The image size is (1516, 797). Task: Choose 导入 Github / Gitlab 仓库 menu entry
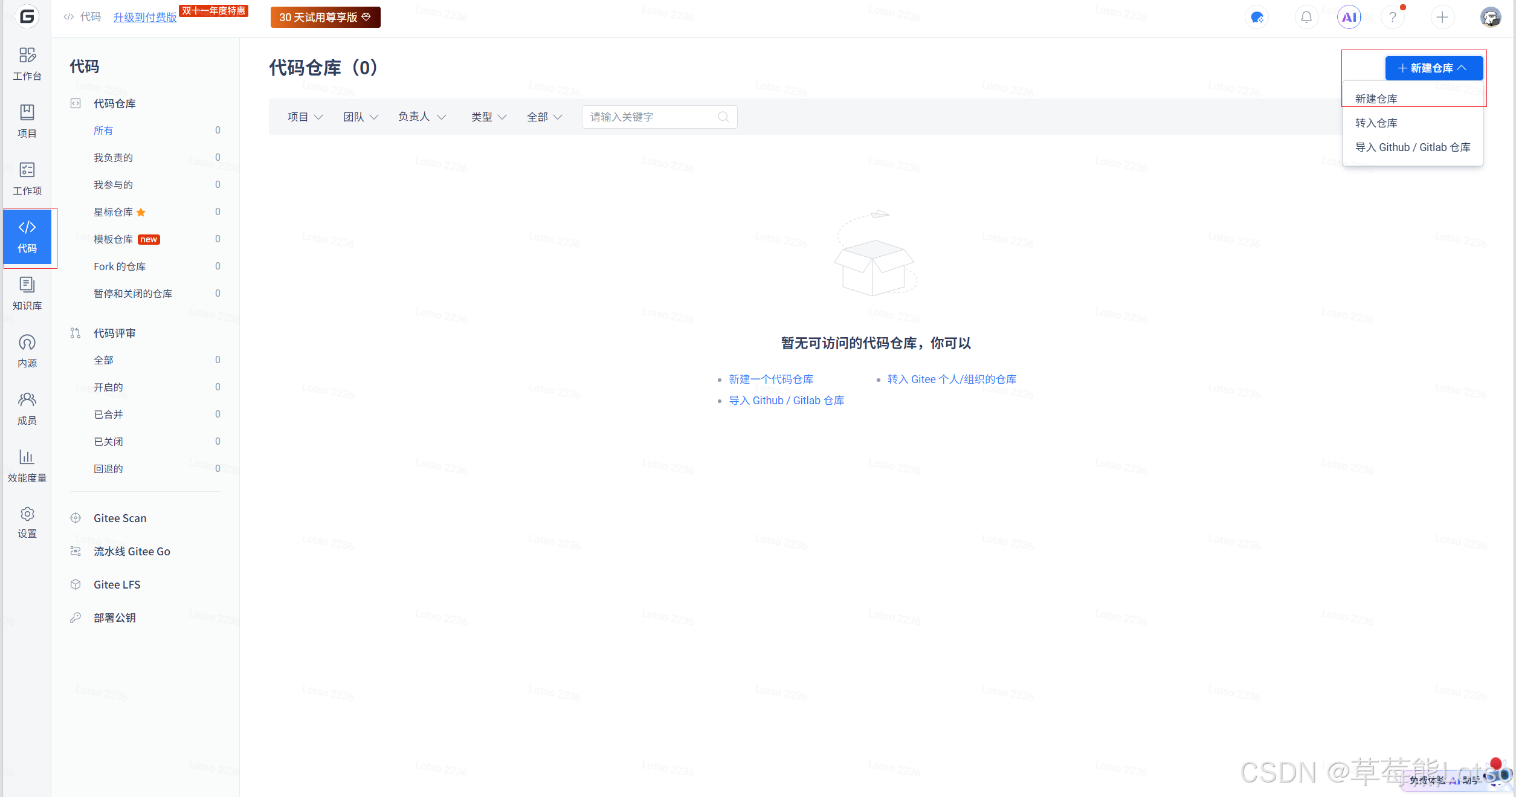[x=1413, y=147]
